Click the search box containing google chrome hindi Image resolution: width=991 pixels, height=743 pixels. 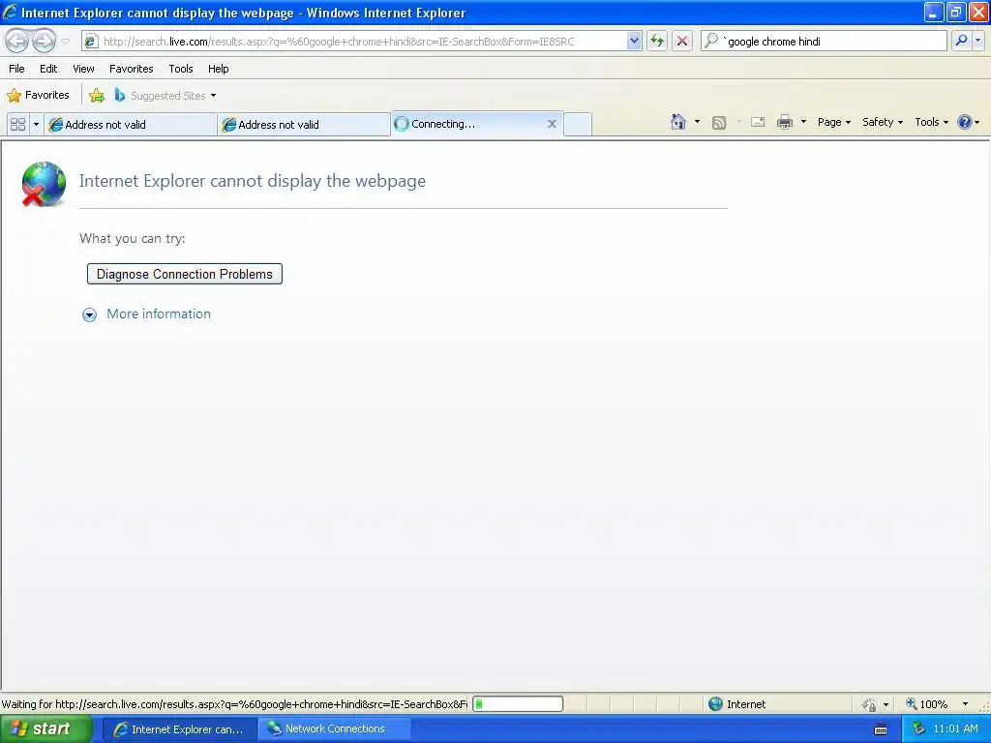point(834,42)
